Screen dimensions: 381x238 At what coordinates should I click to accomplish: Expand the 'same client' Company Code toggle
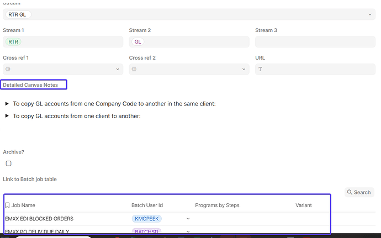click(7, 104)
